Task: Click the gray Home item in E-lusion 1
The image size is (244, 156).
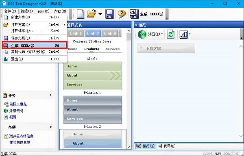Action: tap(92, 100)
